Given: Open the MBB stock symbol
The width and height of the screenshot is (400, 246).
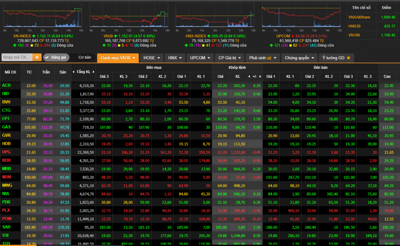Looking at the screenshot, I should pos(7,169).
